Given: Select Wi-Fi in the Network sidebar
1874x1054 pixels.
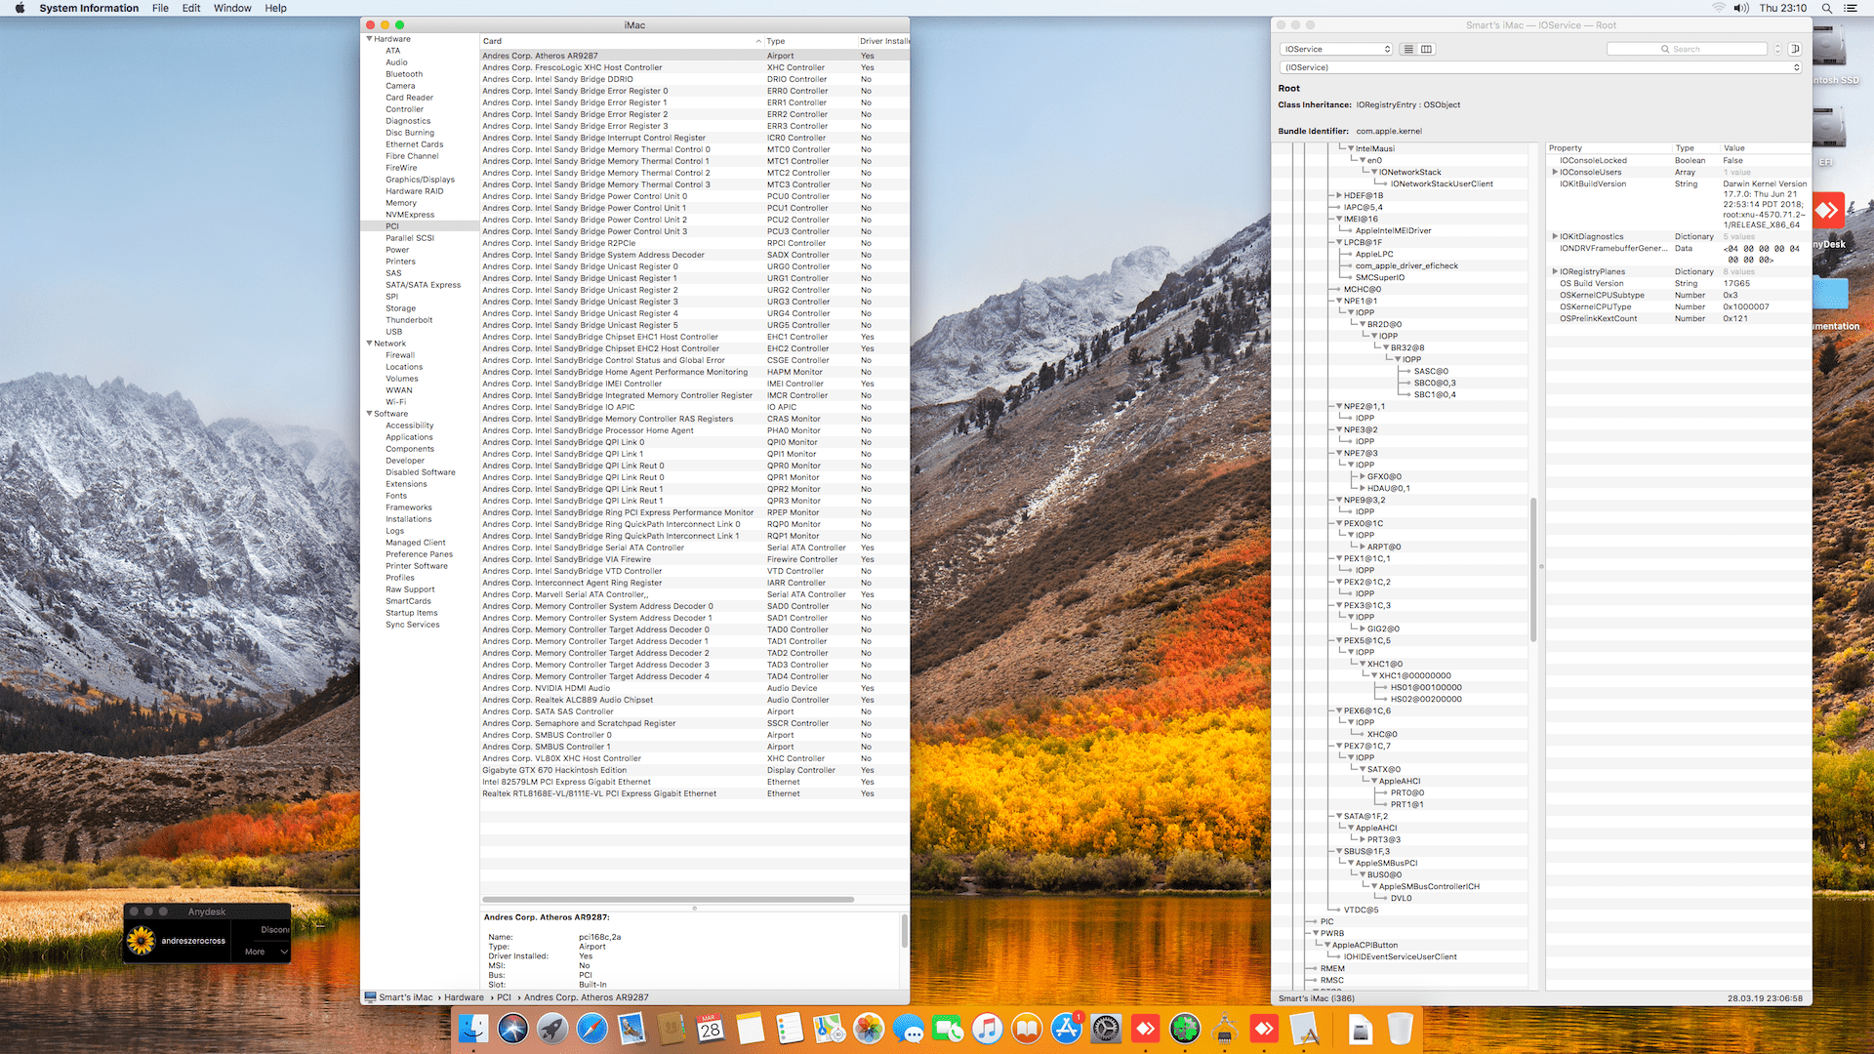Looking at the screenshot, I should (x=395, y=402).
